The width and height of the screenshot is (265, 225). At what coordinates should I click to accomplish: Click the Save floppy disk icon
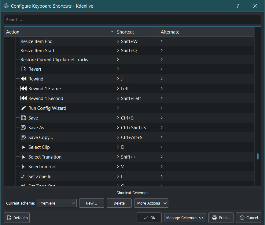[x=24, y=118]
